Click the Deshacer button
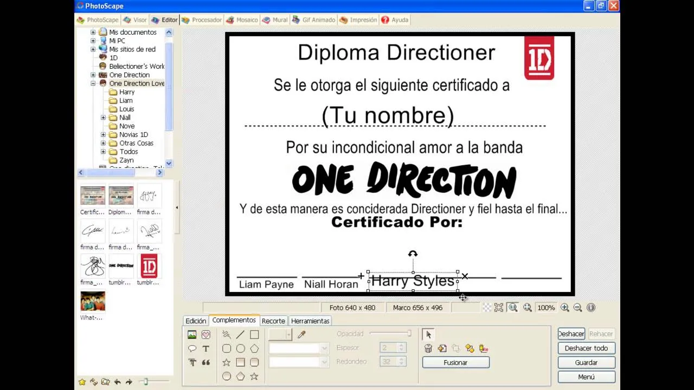 [x=571, y=334]
